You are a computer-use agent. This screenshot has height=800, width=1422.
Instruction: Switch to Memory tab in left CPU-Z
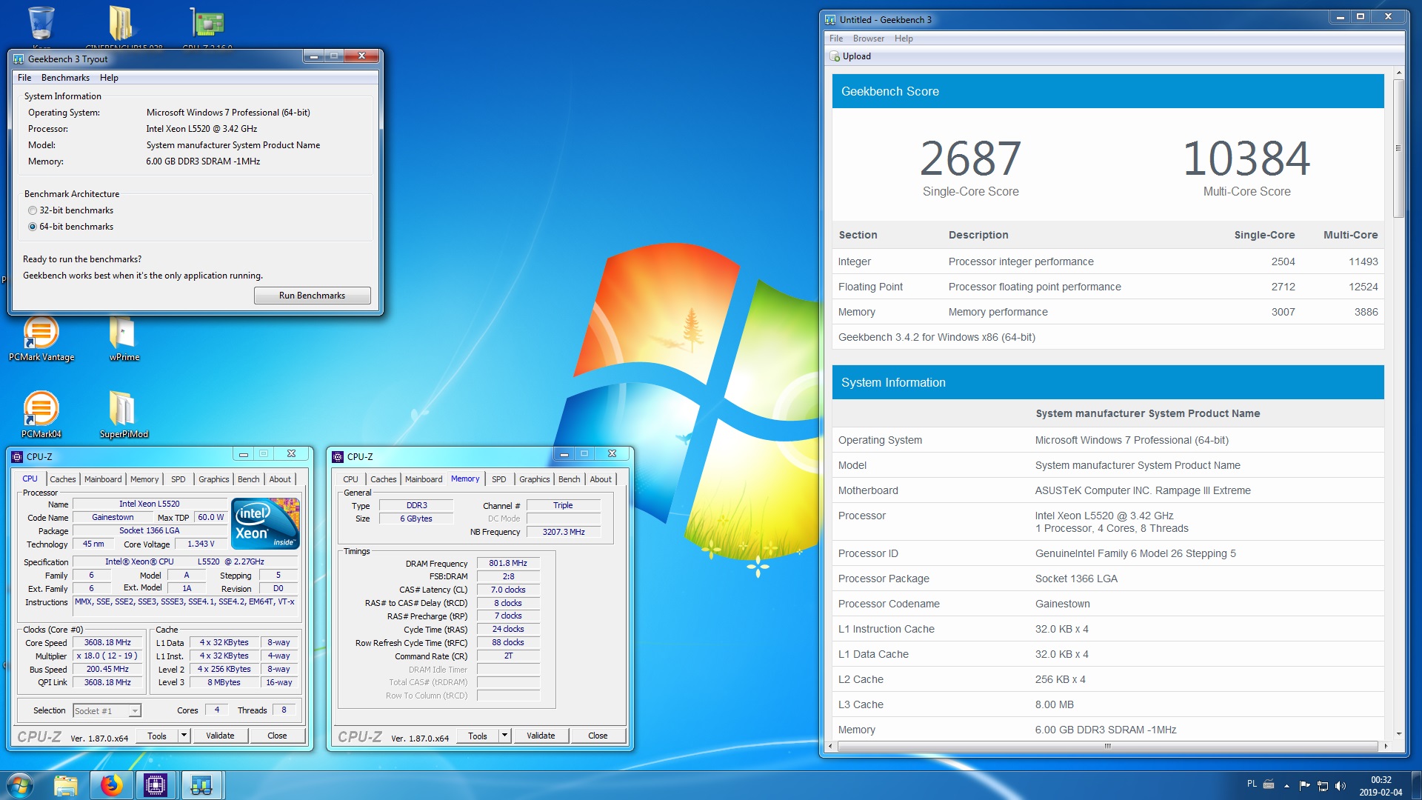144,479
